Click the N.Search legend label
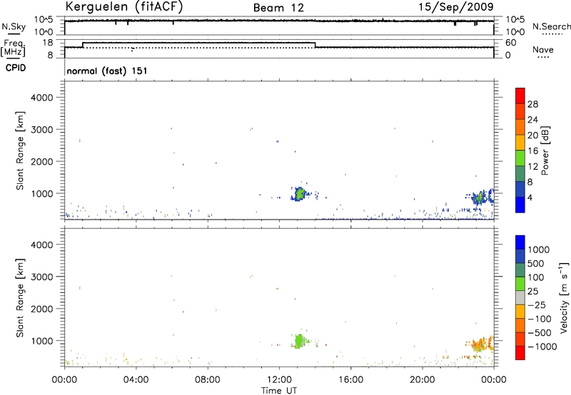Image resolution: width=571 pixels, height=395 pixels. click(x=551, y=26)
